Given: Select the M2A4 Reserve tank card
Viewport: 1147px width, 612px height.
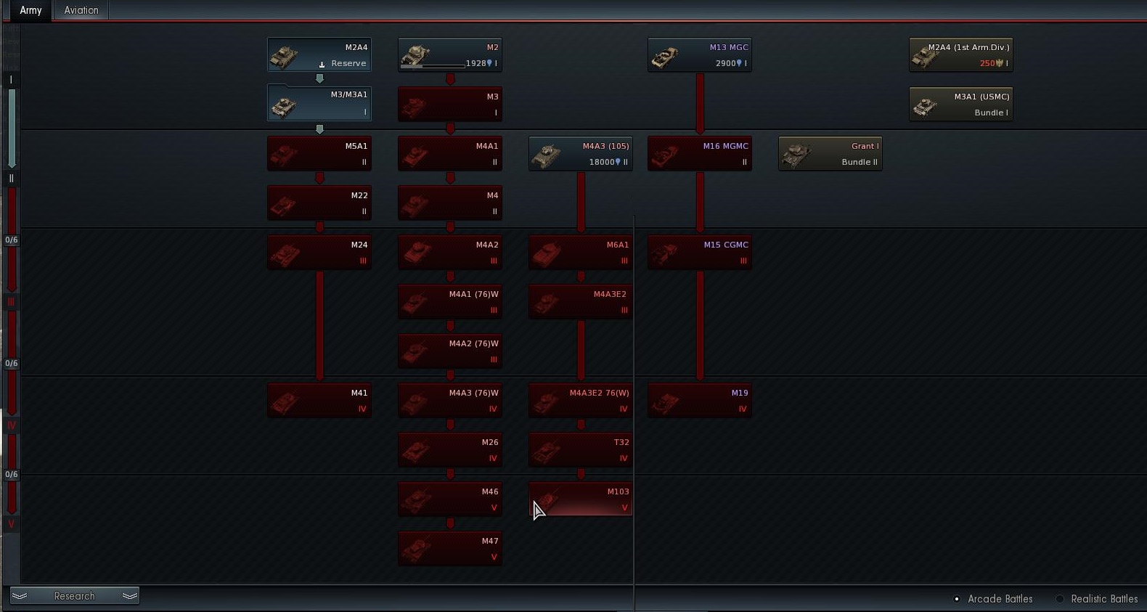Looking at the screenshot, I should tap(319, 55).
